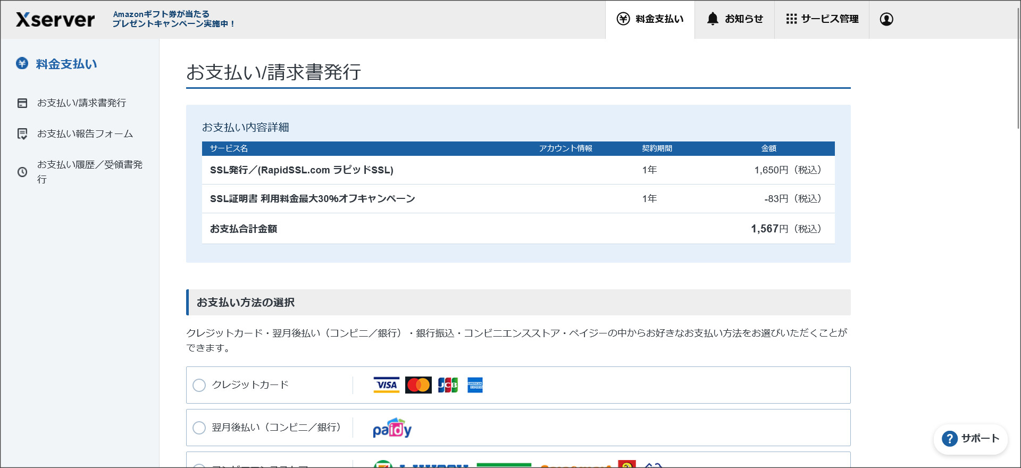Select the 翌月後払い (コンビニ/銀行) radio button
The image size is (1021, 468).
click(x=199, y=428)
